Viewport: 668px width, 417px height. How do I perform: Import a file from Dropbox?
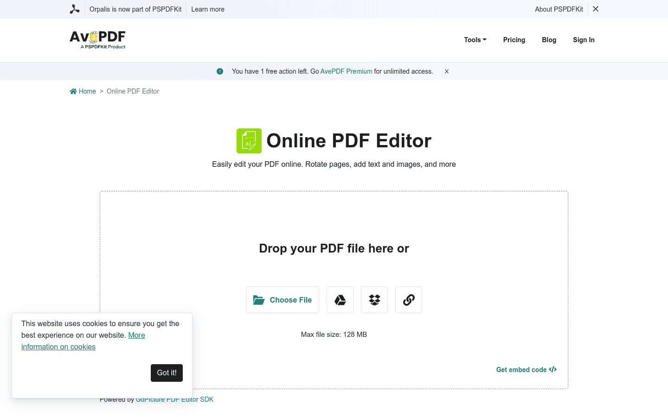tap(374, 299)
